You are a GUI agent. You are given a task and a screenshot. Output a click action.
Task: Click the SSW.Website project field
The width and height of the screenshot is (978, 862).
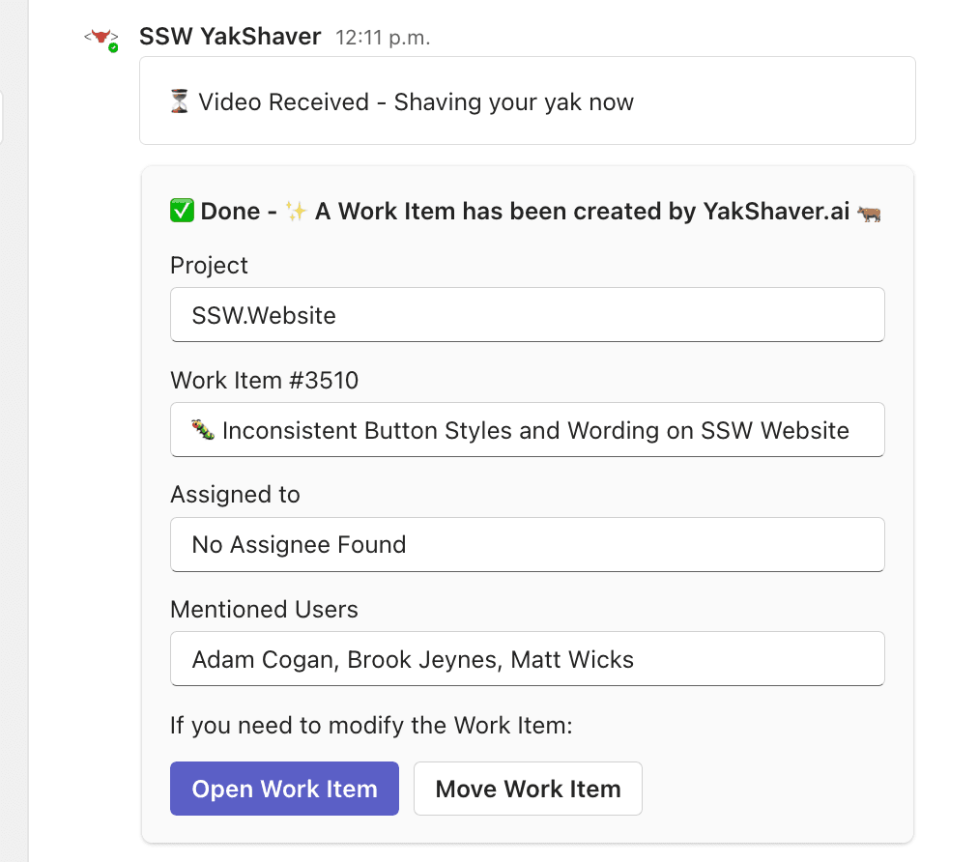527,315
